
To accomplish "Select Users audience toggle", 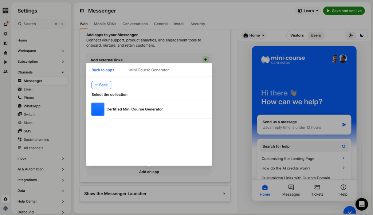I will (x=316, y=35).
